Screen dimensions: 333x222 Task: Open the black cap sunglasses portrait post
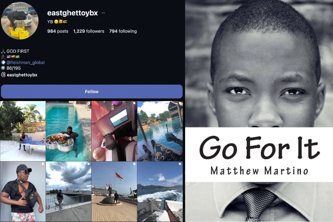[x=23, y=191]
